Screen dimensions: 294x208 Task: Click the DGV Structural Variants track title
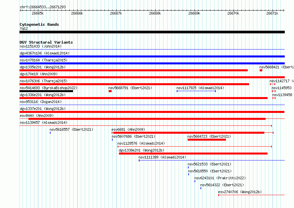coord(46,42)
